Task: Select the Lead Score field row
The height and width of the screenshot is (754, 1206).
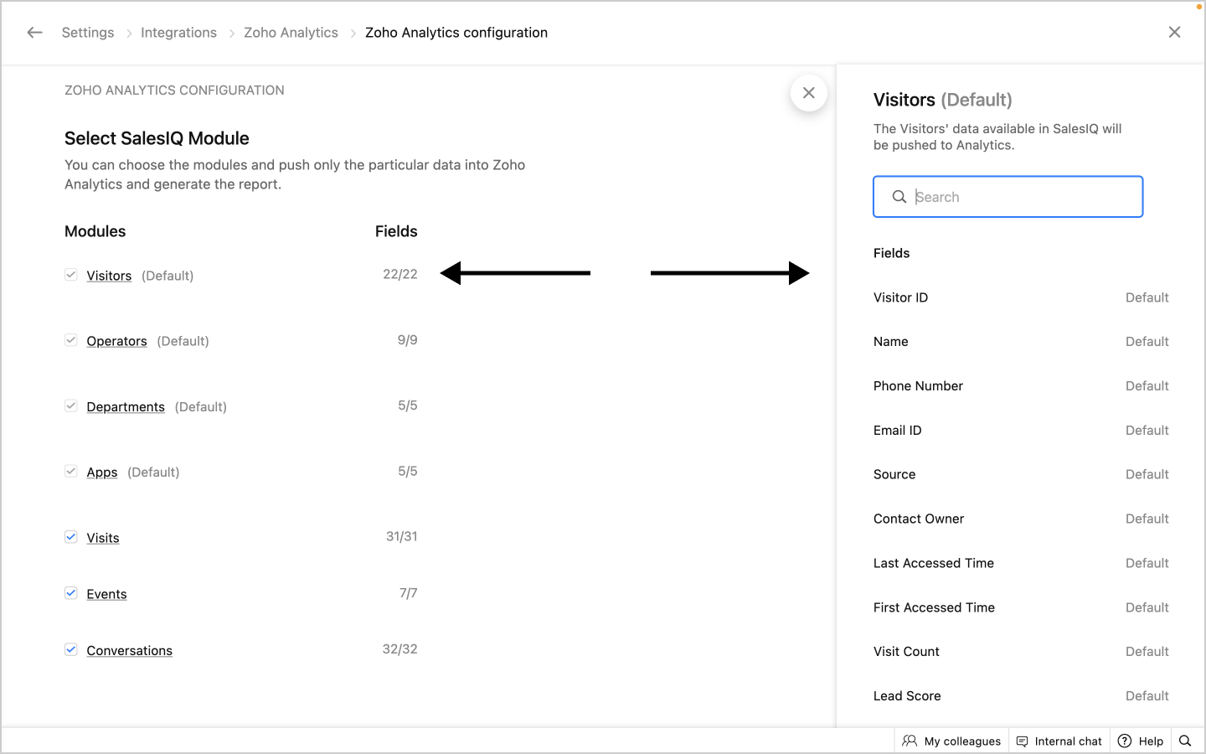Action: click(1021, 696)
